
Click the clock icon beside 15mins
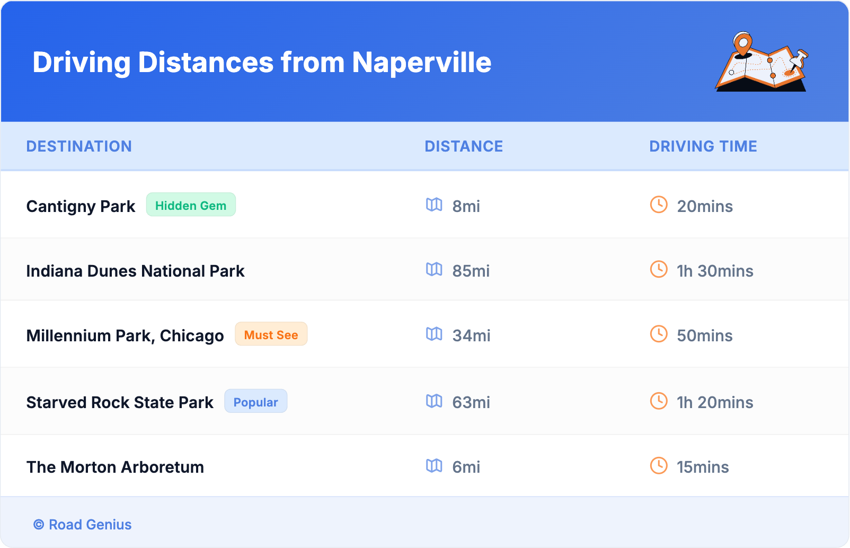[x=659, y=466]
